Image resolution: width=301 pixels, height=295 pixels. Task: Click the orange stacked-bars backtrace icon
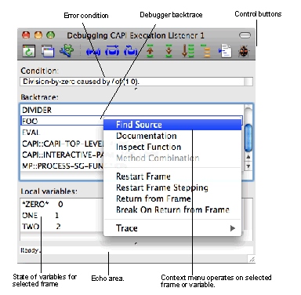coord(206,51)
